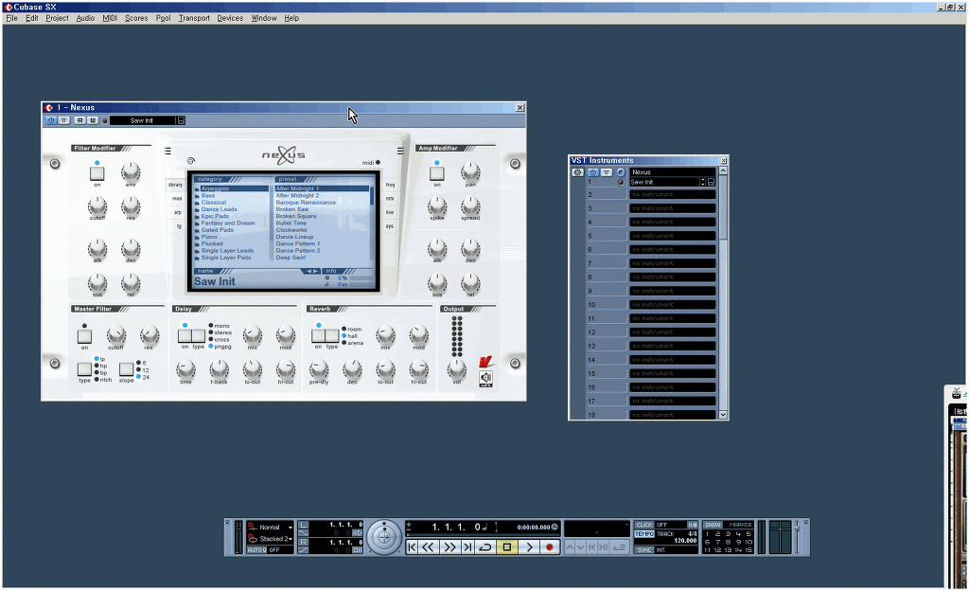Click the Output vol knob
The width and height of the screenshot is (969, 591).
click(x=457, y=367)
